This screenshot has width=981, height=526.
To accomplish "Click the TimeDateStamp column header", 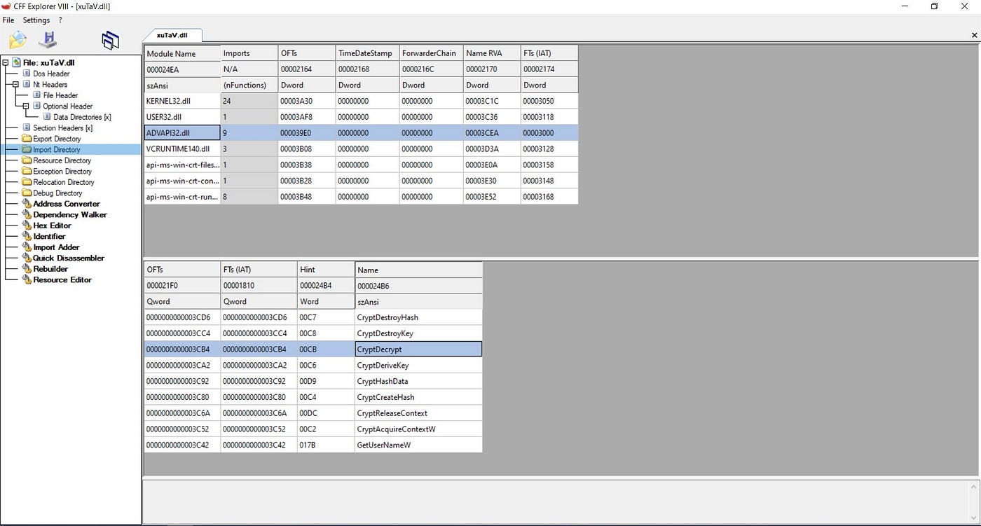I will click(367, 53).
